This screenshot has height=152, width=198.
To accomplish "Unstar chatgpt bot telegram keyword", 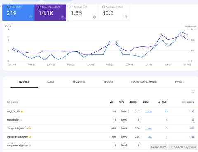I will coord(30,137).
